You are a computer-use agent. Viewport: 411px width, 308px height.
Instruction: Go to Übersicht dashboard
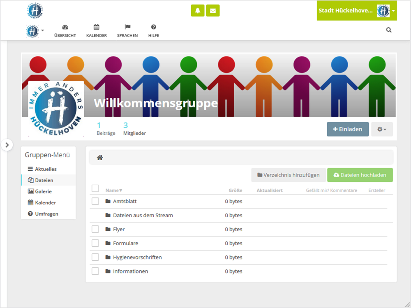[65, 31]
